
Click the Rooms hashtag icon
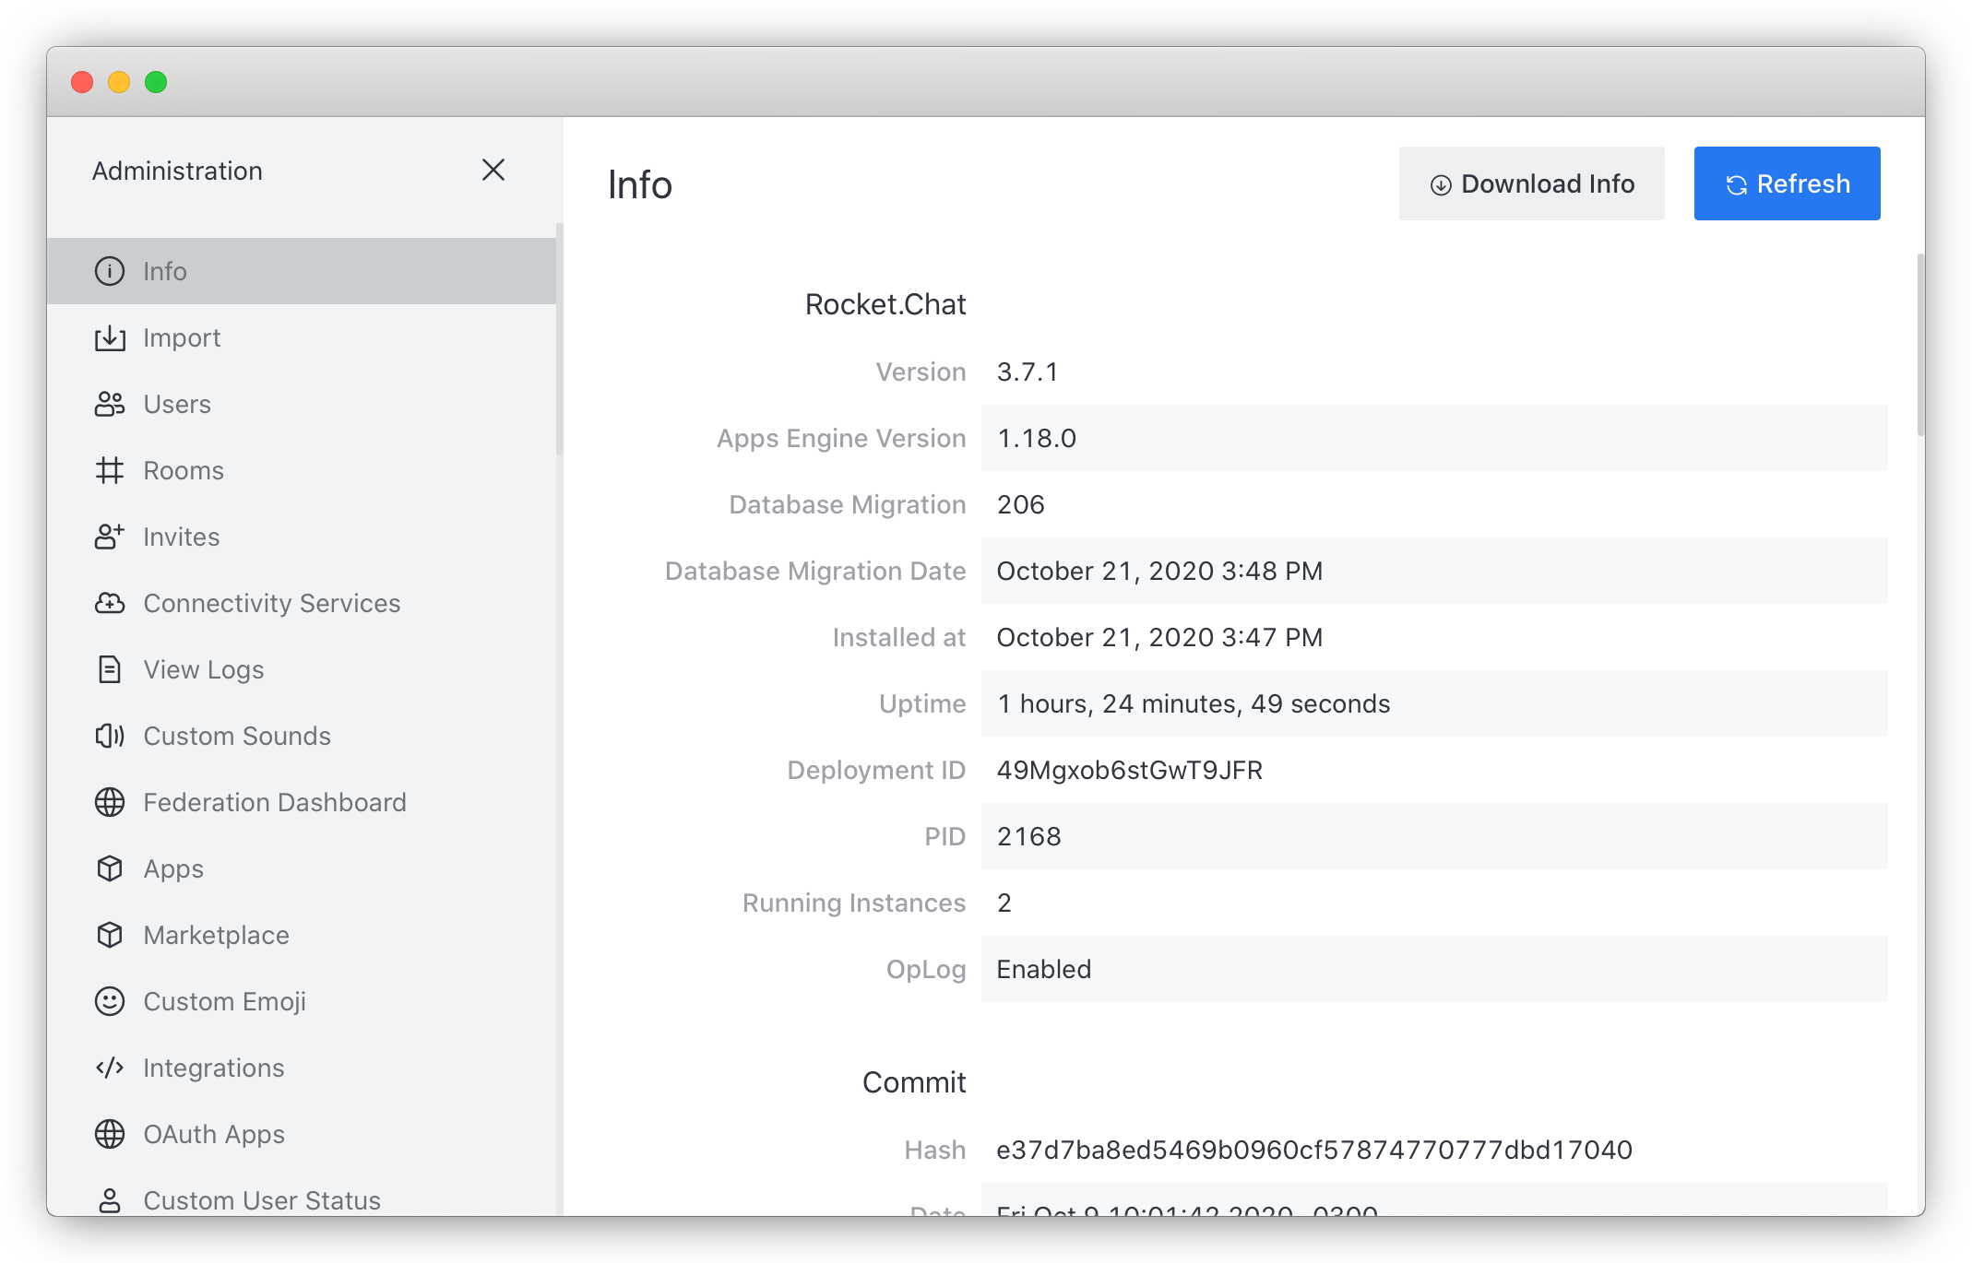pyautogui.click(x=110, y=470)
